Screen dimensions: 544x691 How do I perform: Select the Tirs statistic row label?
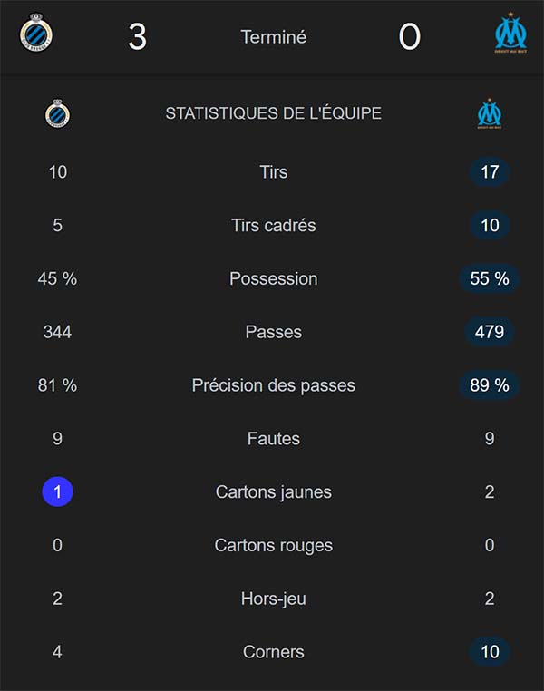(273, 171)
